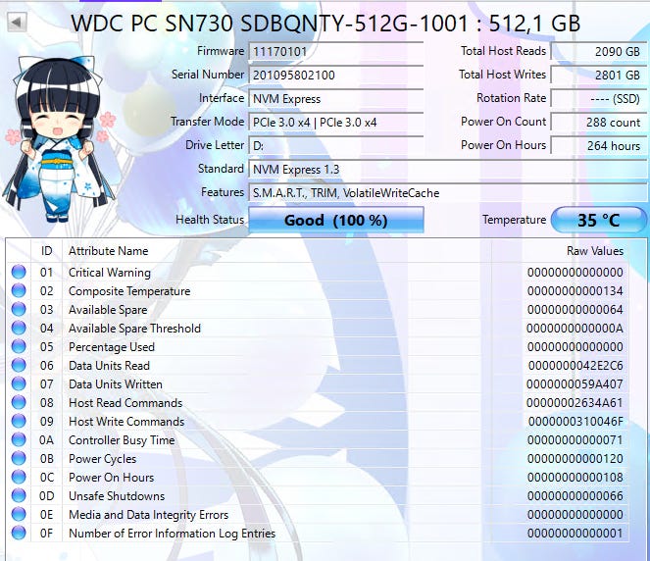Screen dimensions: 650x561
Task: Select the Data Units Read attribute name
Action: pyautogui.click(x=109, y=366)
